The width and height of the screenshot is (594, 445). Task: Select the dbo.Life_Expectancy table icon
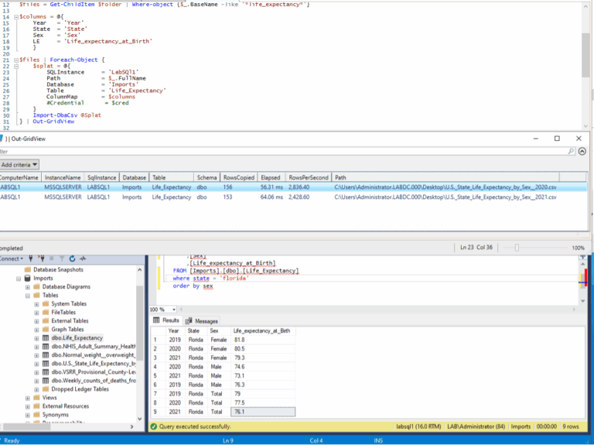(x=45, y=337)
